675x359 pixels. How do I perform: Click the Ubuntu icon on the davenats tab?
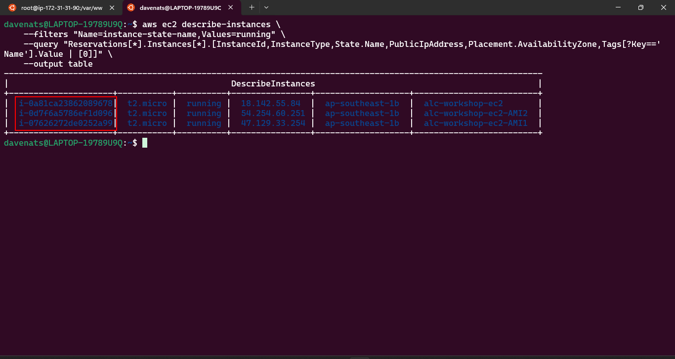click(131, 7)
